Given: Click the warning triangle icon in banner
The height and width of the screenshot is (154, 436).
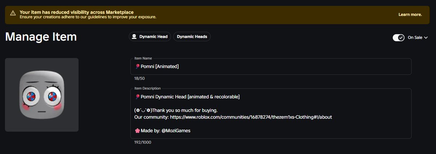Looking at the screenshot, I should 13,13.
